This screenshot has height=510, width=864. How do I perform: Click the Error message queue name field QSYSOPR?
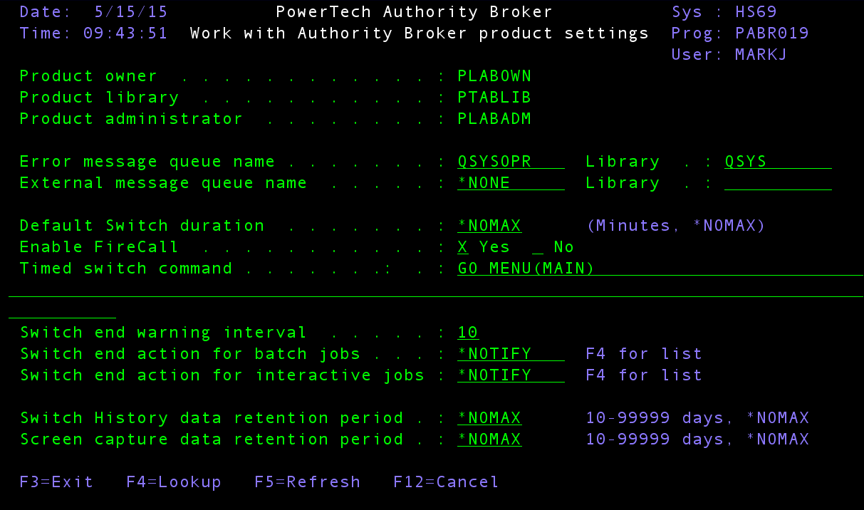[511, 162]
